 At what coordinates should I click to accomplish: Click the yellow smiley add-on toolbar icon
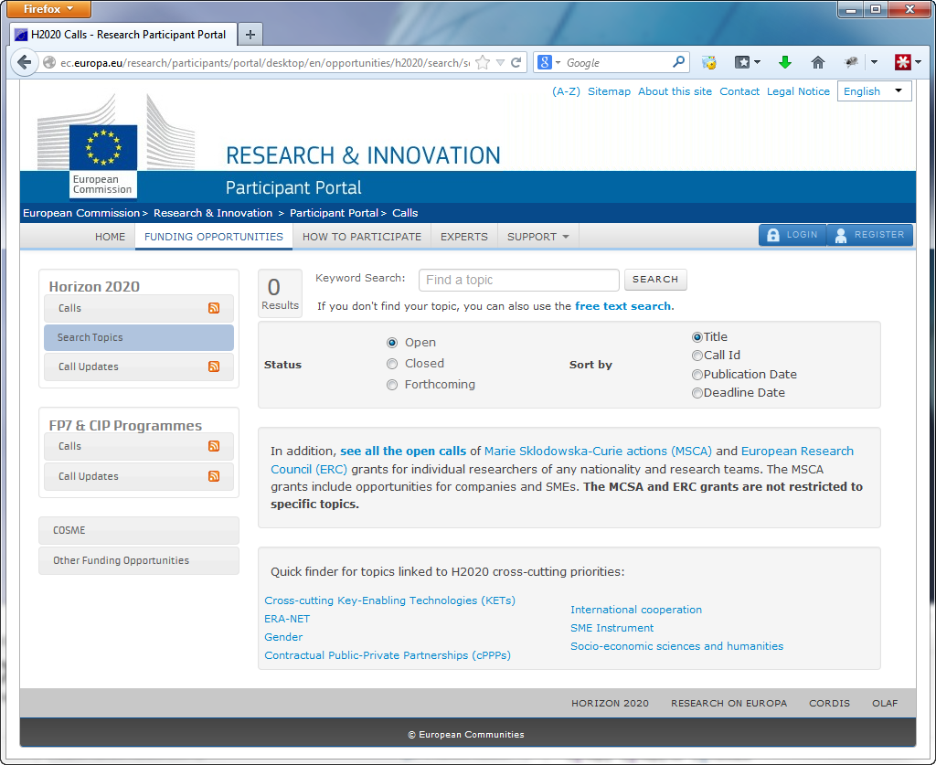coord(709,62)
